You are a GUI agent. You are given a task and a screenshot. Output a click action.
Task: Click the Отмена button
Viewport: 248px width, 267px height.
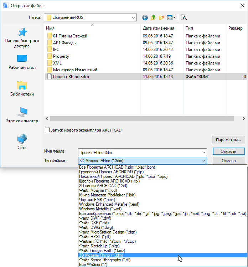pos(229,160)
